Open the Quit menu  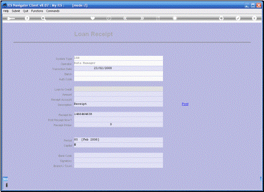point(25,11)
